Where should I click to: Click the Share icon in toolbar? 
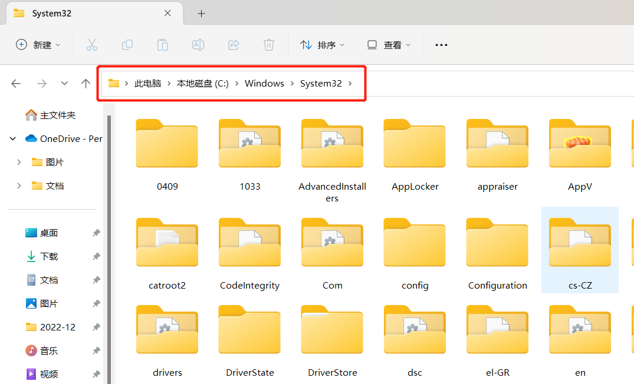click(x=234, y=45)
